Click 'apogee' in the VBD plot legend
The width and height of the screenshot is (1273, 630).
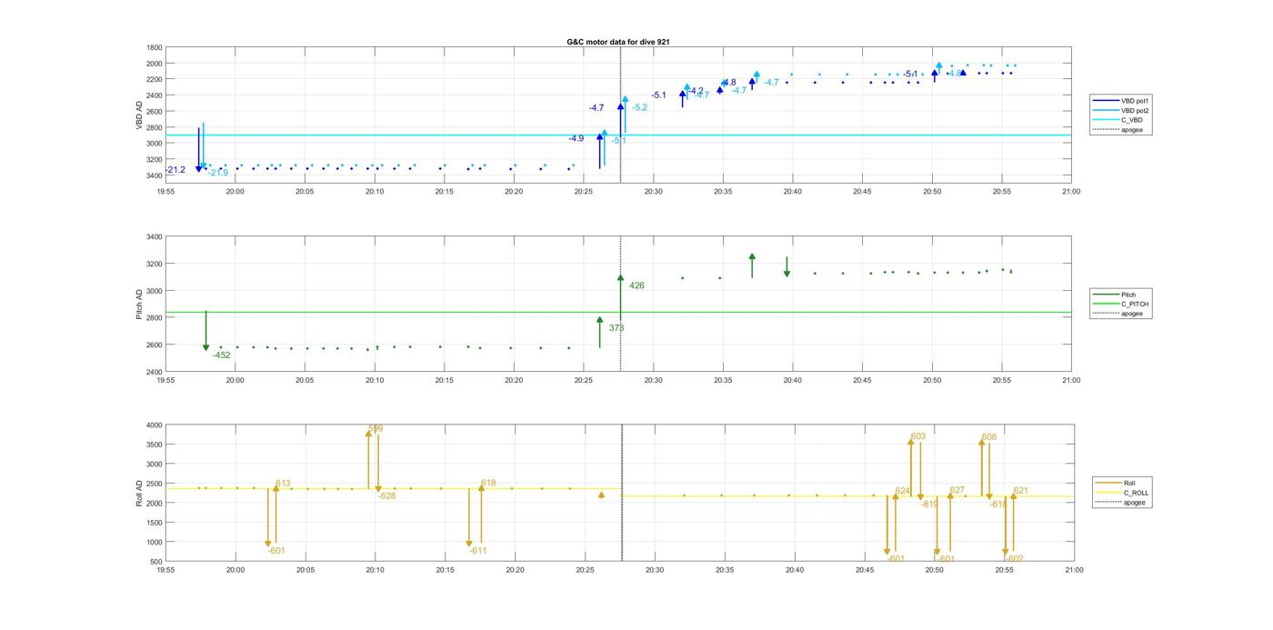1132,129
